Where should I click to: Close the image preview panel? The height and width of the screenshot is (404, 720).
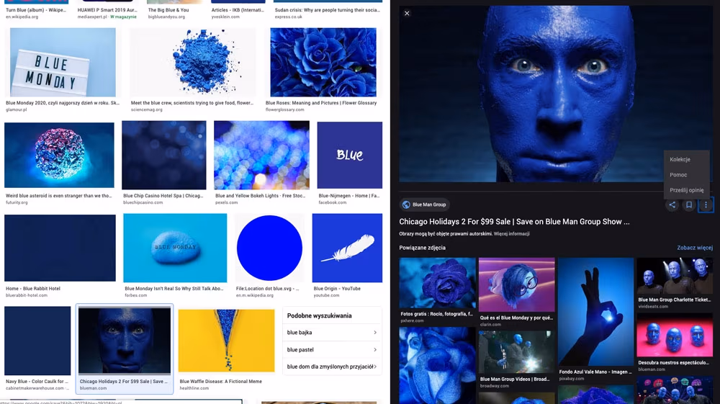pos(407,13)
